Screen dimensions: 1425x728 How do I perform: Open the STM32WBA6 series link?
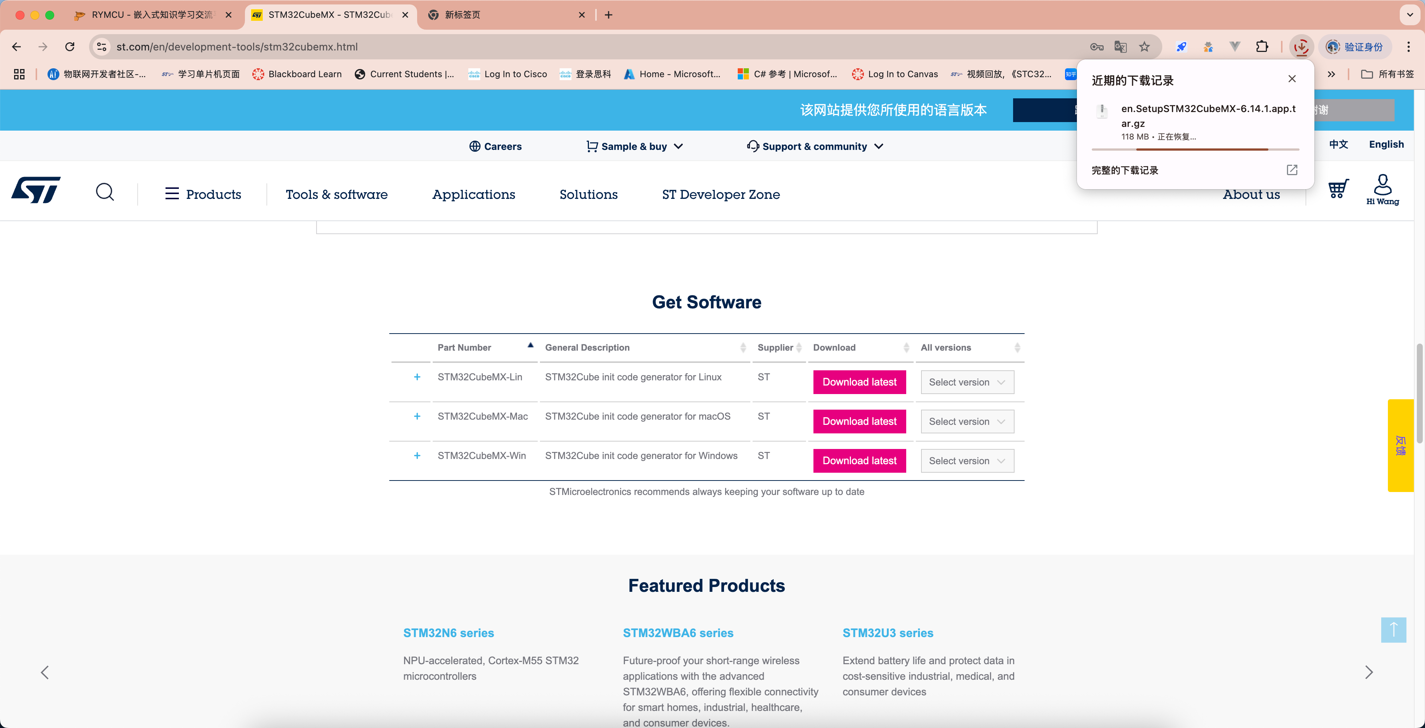[678, 633]
